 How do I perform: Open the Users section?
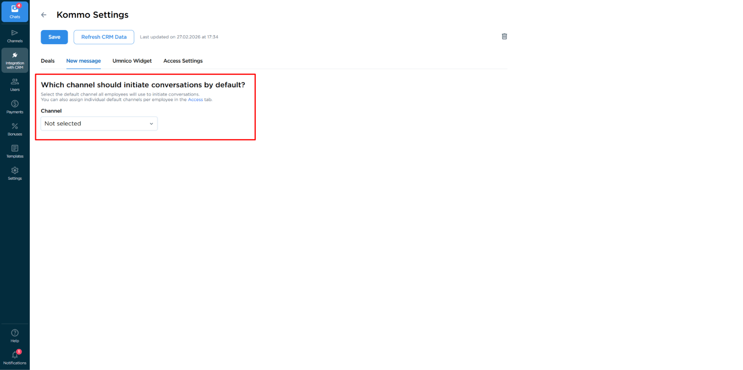click(15, 85)
